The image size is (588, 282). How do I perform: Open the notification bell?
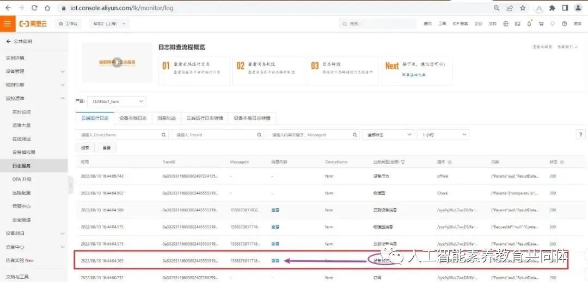529,23
